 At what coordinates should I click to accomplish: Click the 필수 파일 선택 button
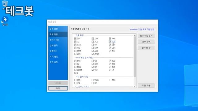click(146, 36)
